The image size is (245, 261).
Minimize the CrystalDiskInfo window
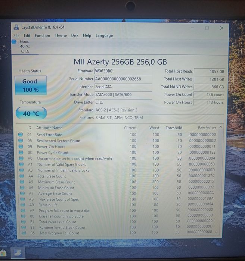click(x=193, y=28)
